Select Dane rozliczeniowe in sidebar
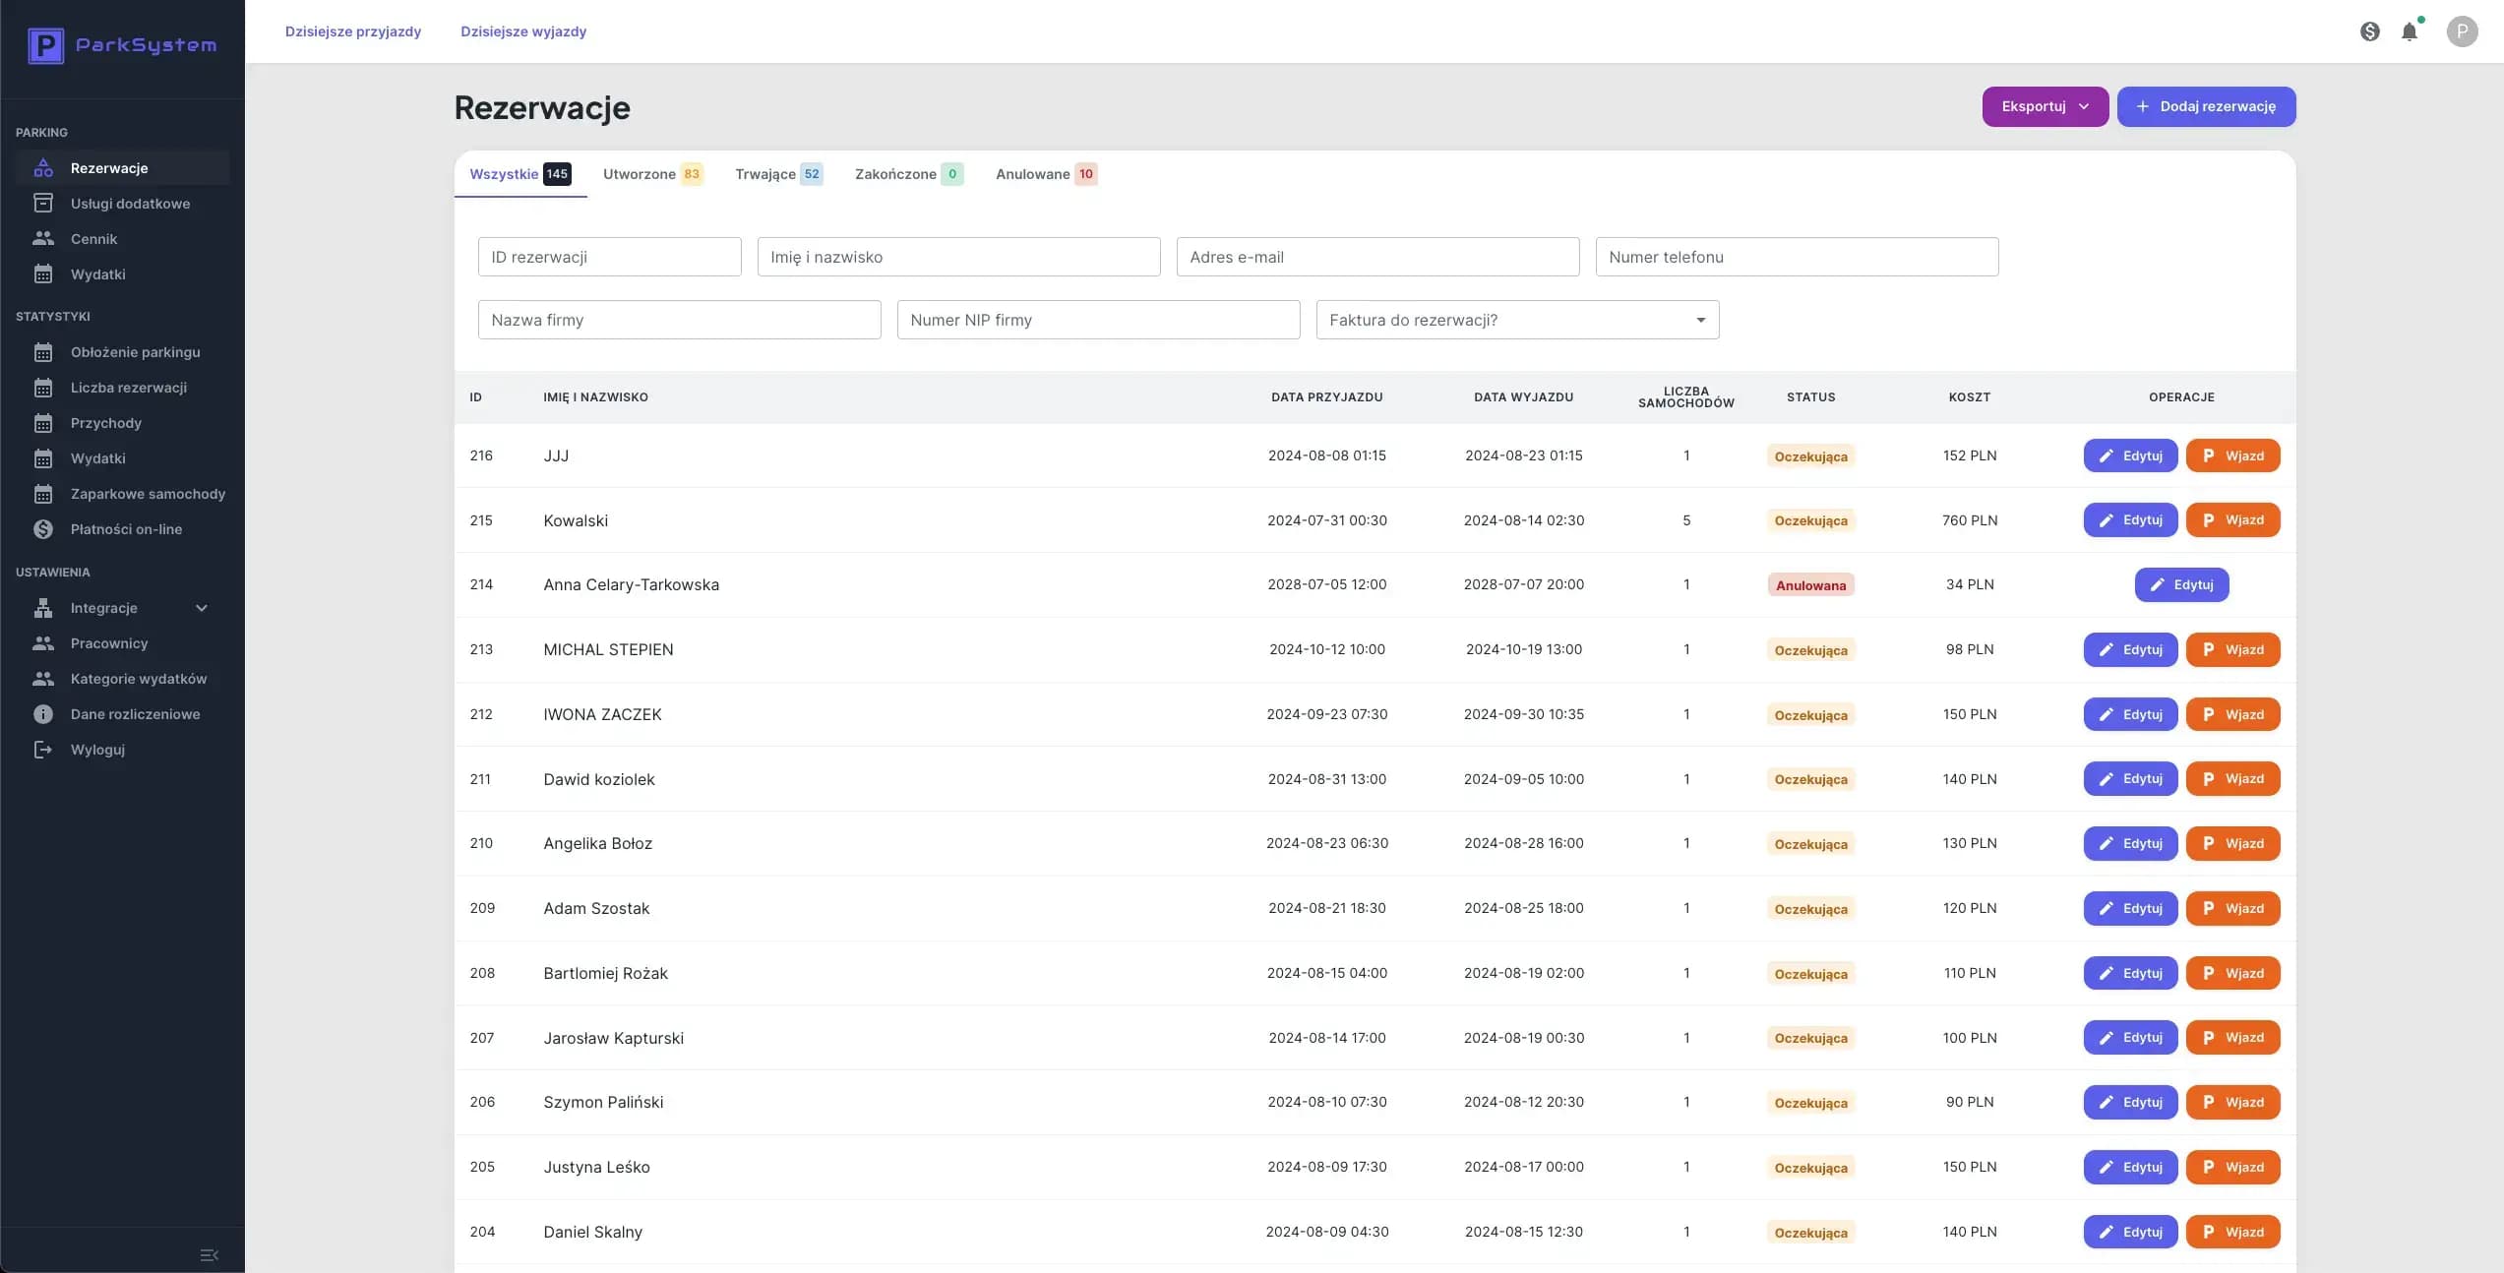 (134, 713)
